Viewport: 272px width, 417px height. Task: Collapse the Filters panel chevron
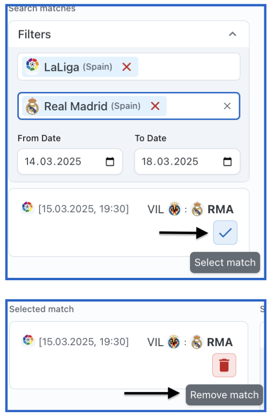232,34
